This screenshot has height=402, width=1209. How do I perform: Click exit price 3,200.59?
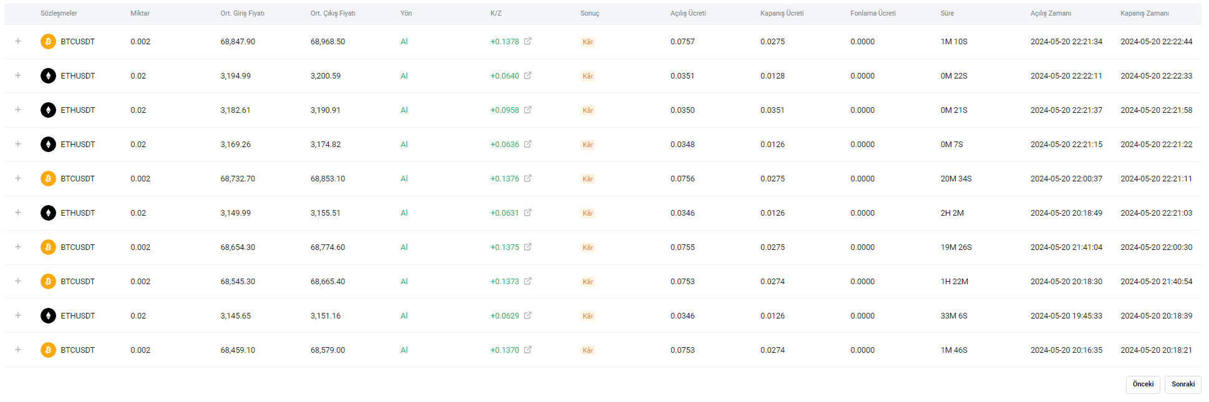pos(326,76)
